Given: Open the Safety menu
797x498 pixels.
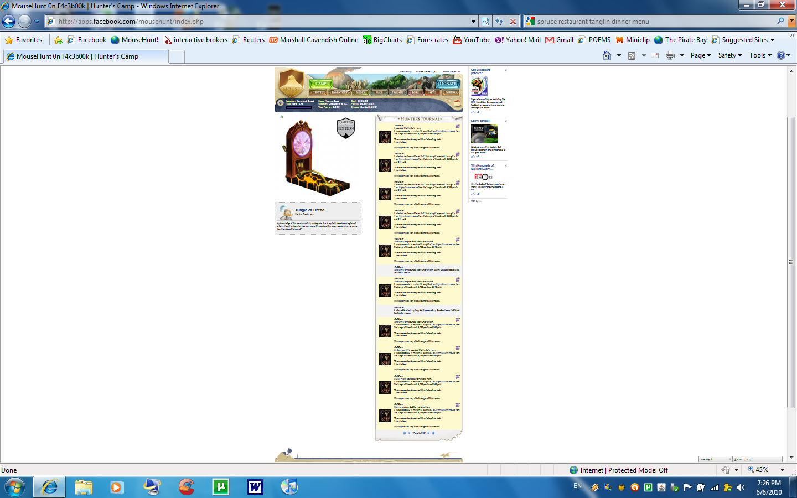Looking at the screenshot, I should [x=730, y=55].
